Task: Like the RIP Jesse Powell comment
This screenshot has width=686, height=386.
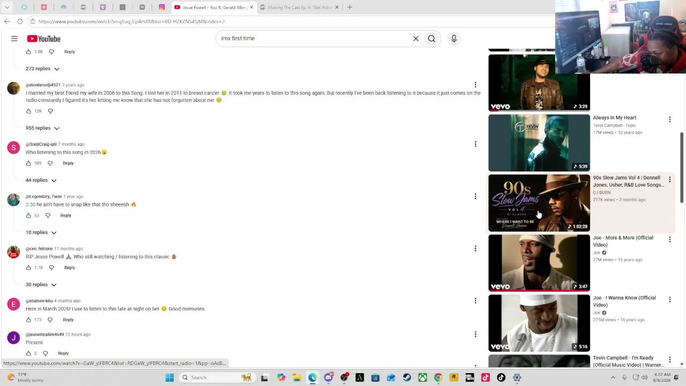Action: [28, 268]
